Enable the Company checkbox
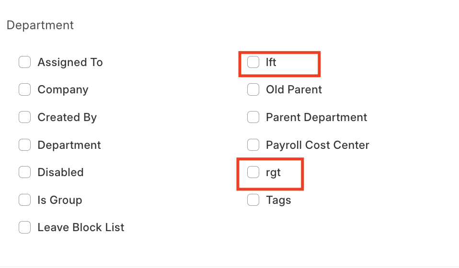The width and height of the screenshot is (459, 268). point(24,89)
